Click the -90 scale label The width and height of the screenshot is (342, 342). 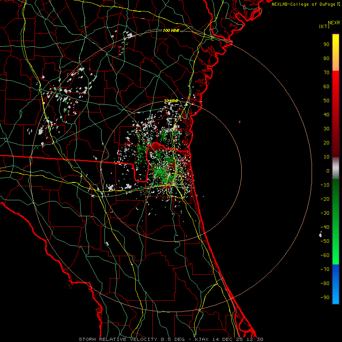click(325, 298)
